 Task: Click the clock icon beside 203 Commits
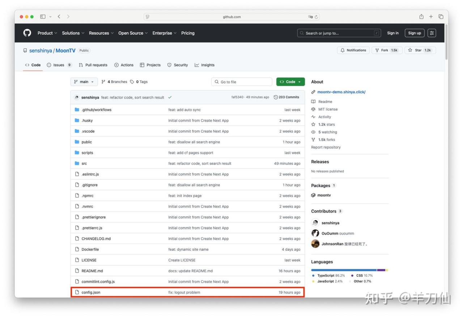coord(276,97)
